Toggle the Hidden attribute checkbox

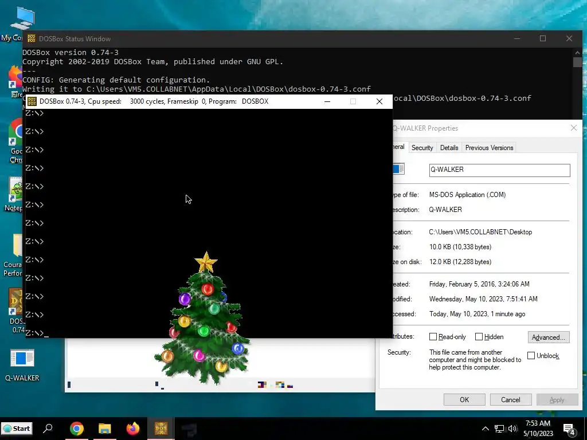coord(479,337)
